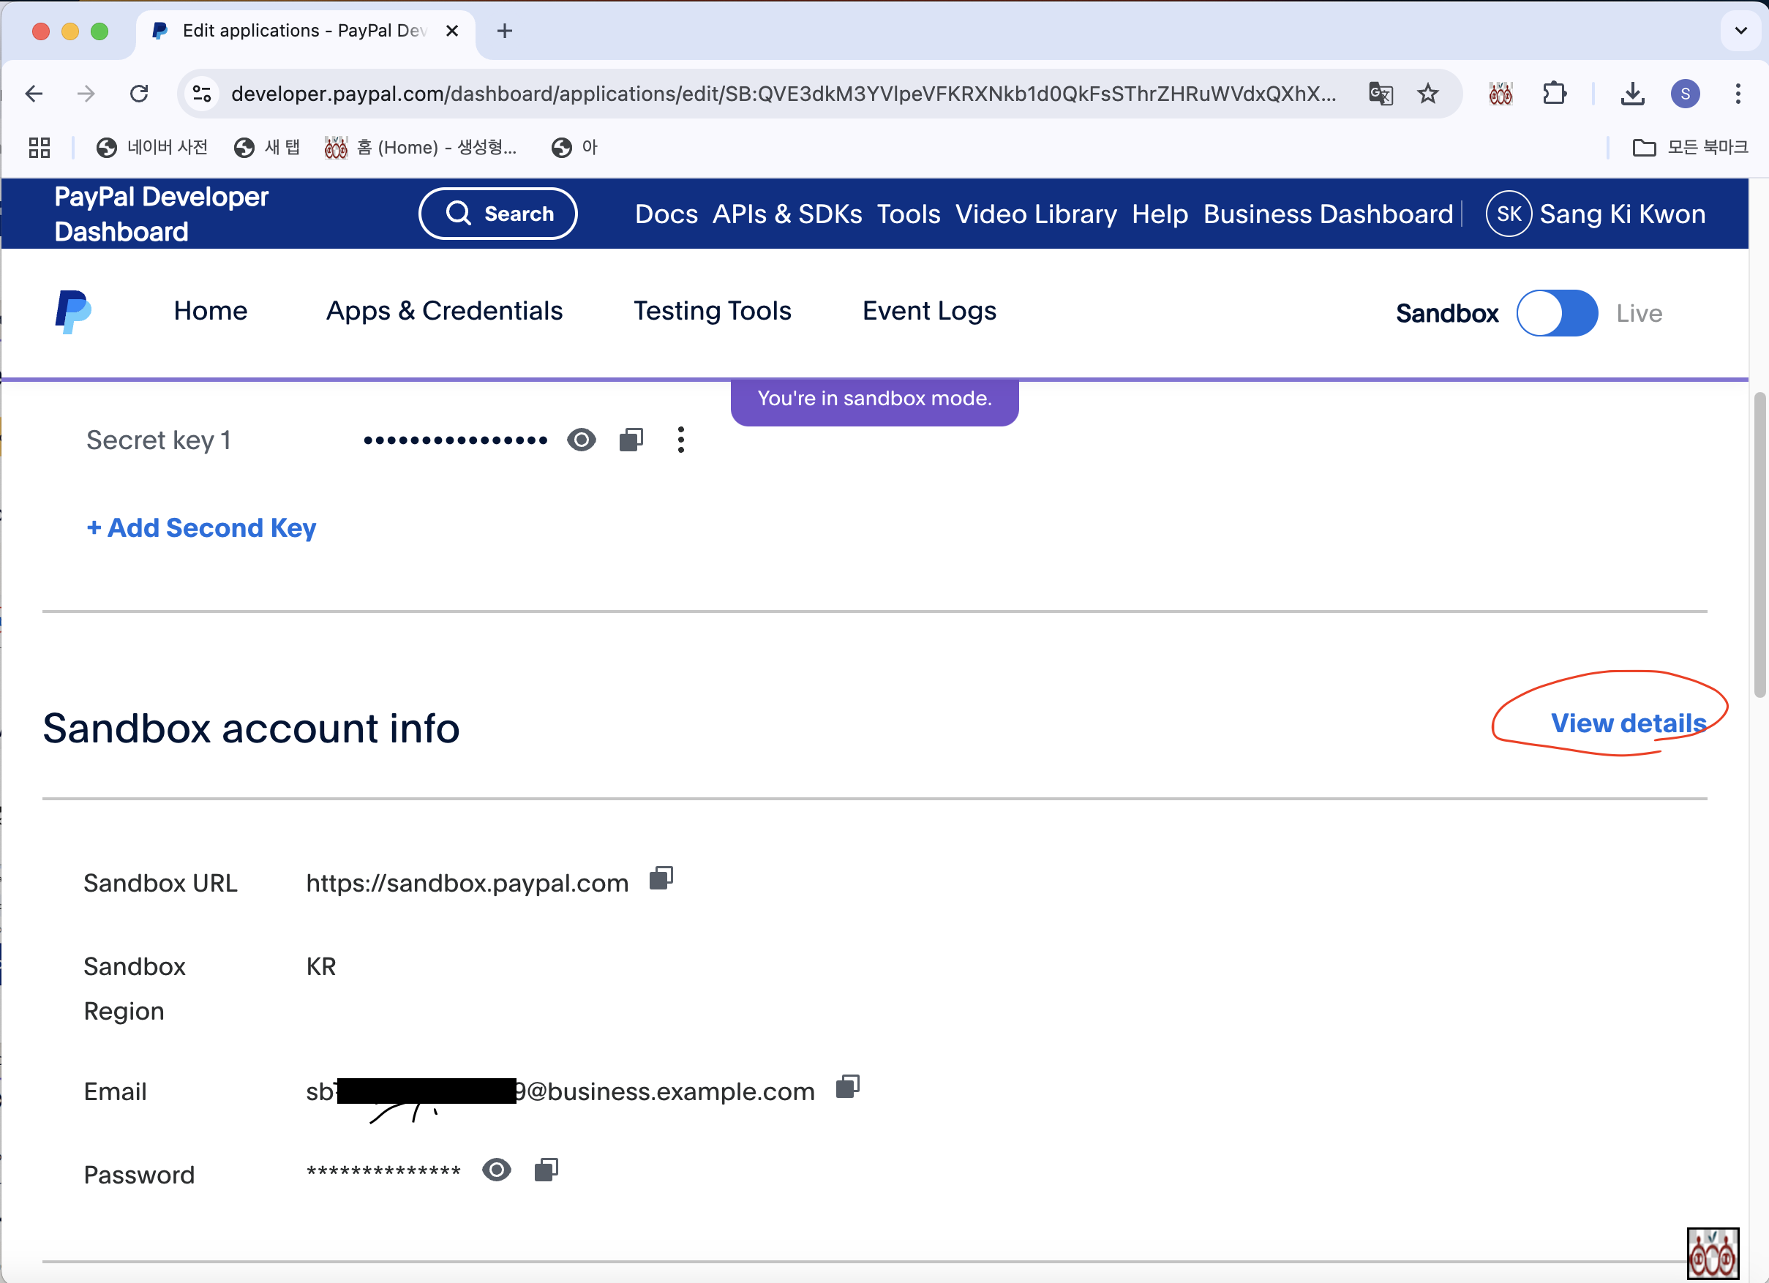1769x1283 pixels.
Task: Copy the Sandbox URL
Action: pos(661,878)
